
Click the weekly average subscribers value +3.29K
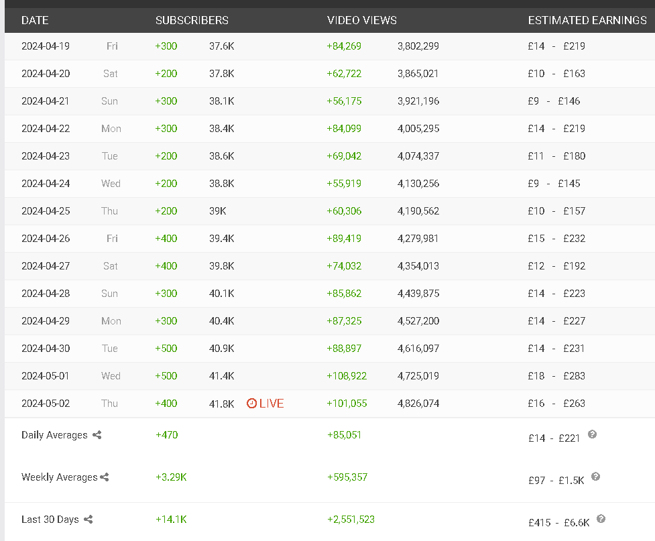point(171,477)
